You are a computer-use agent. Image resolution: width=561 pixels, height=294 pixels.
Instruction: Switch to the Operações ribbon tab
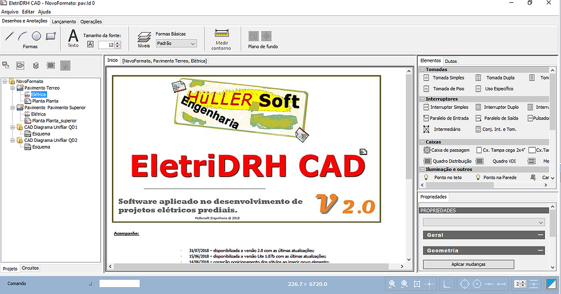[91, 22]
